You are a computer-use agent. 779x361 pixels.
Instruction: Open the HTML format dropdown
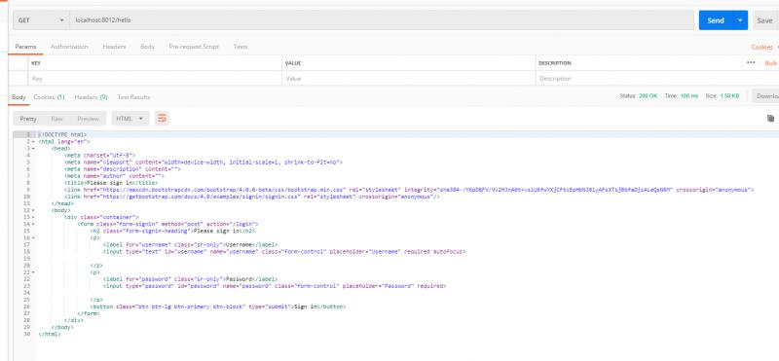(x=130, y=119)
